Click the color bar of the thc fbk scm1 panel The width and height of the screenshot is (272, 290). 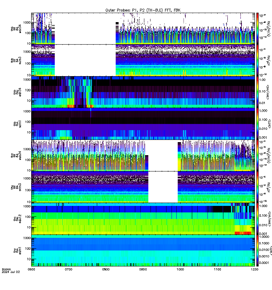257,250
